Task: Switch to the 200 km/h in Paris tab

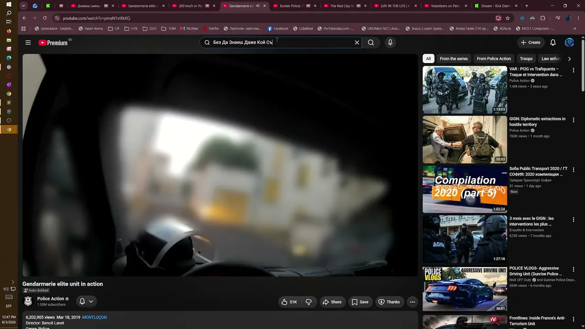Action: 194,6
